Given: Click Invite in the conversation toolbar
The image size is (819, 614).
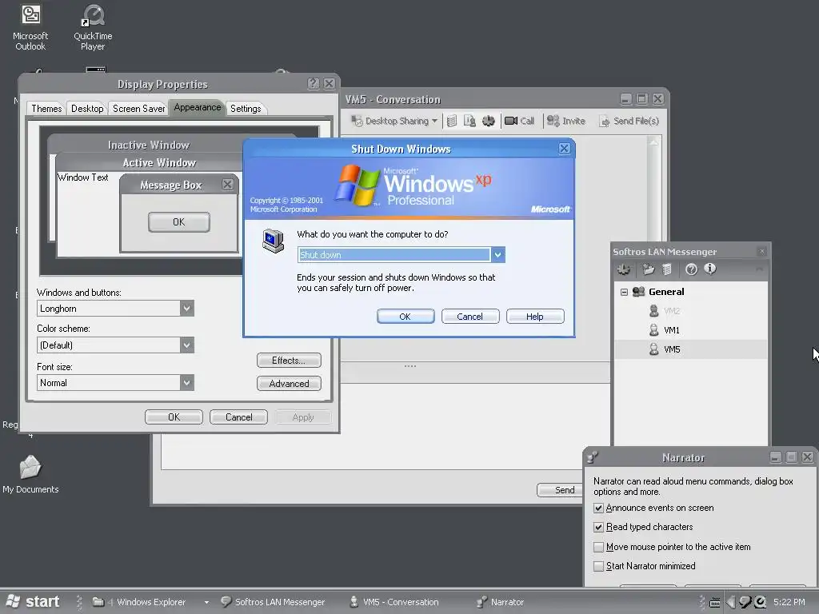Looking at the screenshot, I should point(565,122).
